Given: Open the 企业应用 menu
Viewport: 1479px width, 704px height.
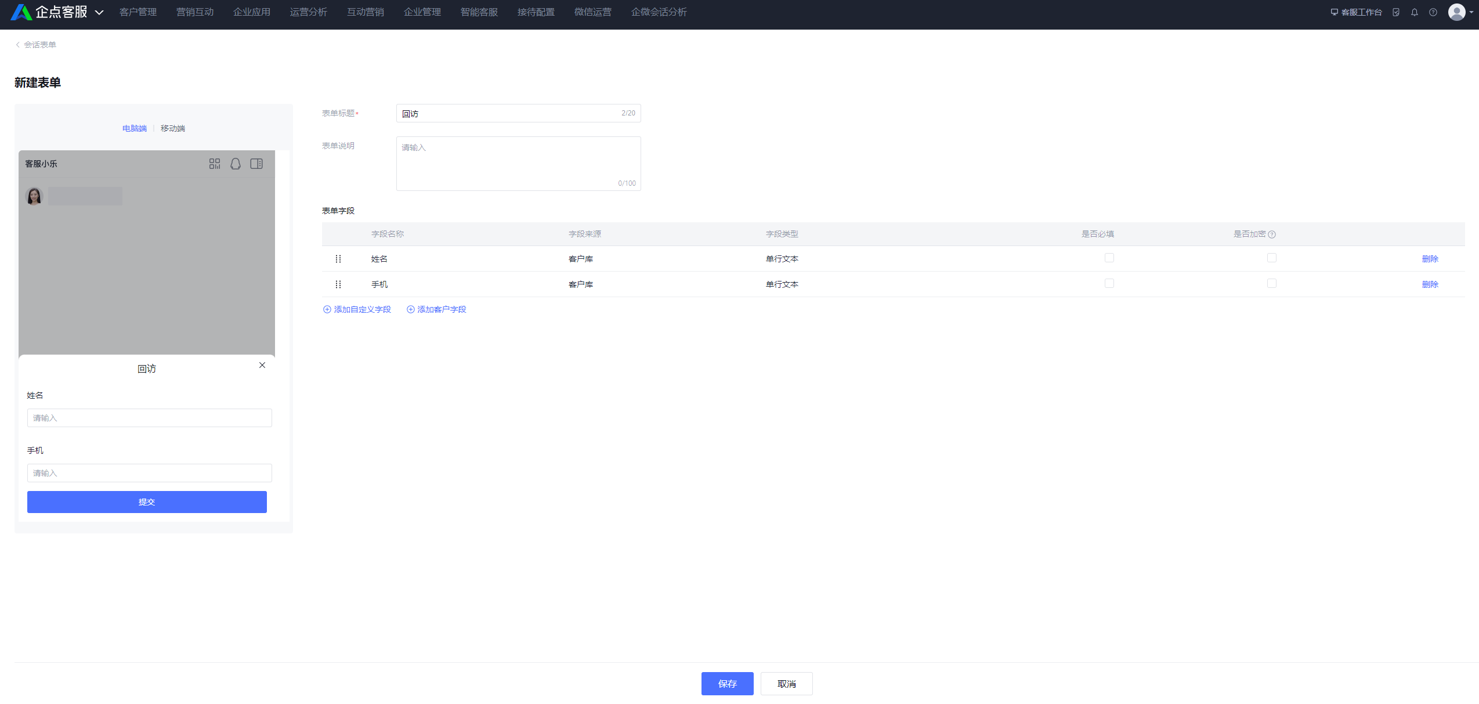Looking at the screenshot, I should coord(252,12).
